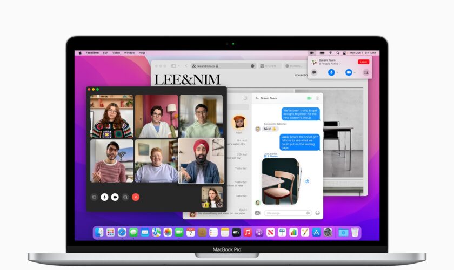The height and width of the screenshot is (270, 454).
Task: Open Safari sidebar dropdown arrow
Action: [x=179, y=66]
